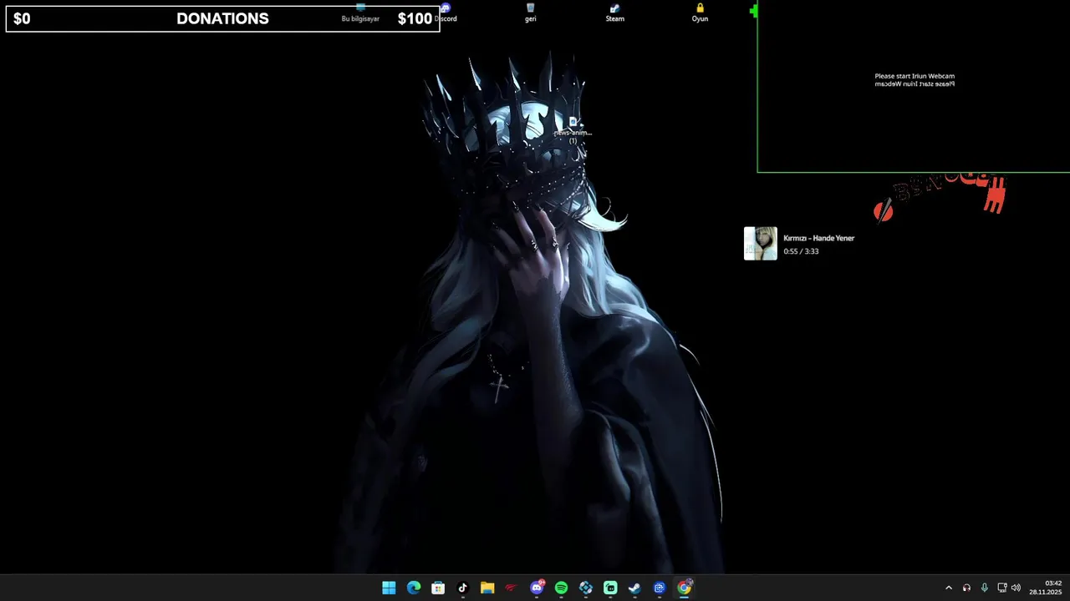
Task: Click the microphone tray icon
Action: point(984,588)
